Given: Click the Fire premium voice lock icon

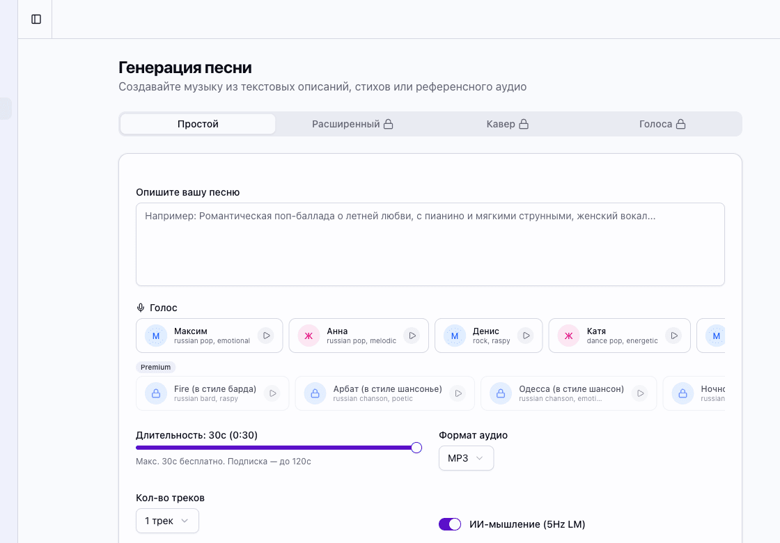Looking at the screenshot, I should coord(156,393).
